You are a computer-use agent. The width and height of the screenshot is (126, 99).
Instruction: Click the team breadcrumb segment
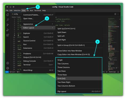coord(19,17)
